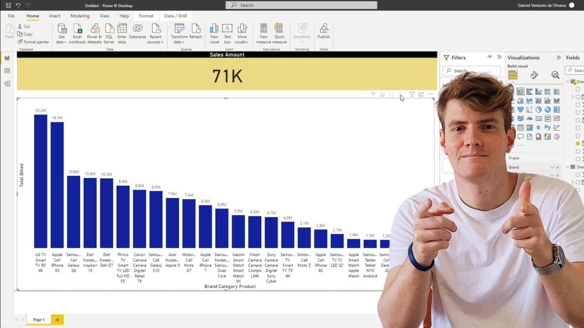Insert a Text box
Viewport: 584px width, 328px height.
227,34
